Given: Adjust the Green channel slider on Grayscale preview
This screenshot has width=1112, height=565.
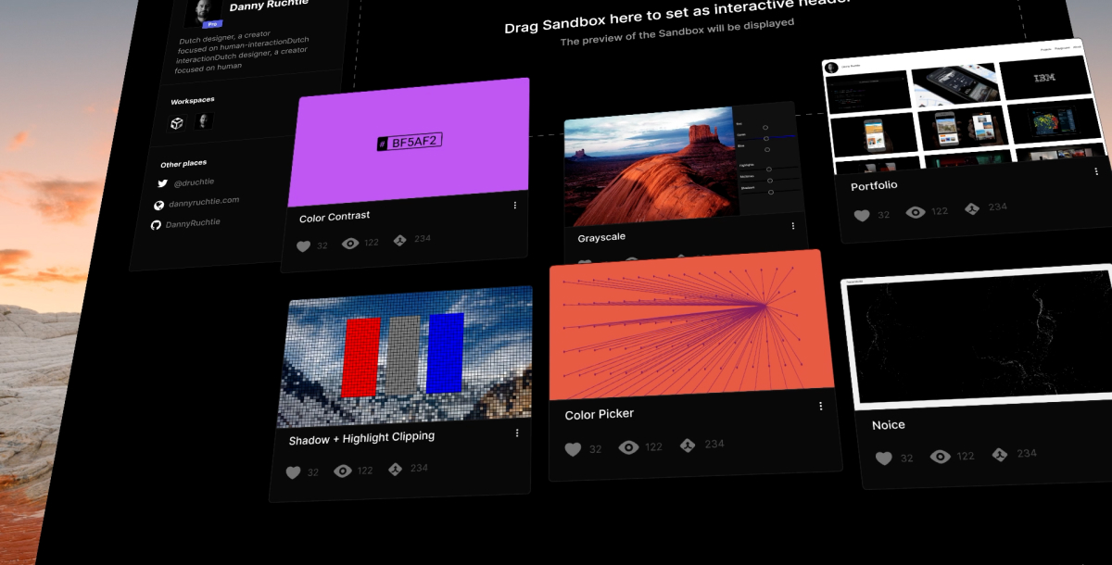Looking at the screenshot, I should 766,139.
